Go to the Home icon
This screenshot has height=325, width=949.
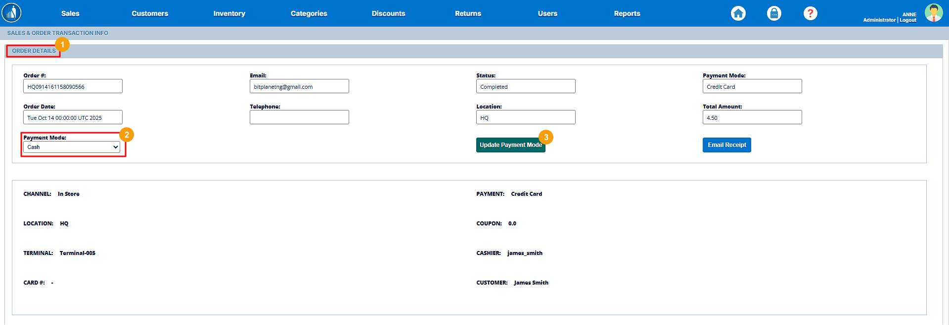(x=738, y=13)
